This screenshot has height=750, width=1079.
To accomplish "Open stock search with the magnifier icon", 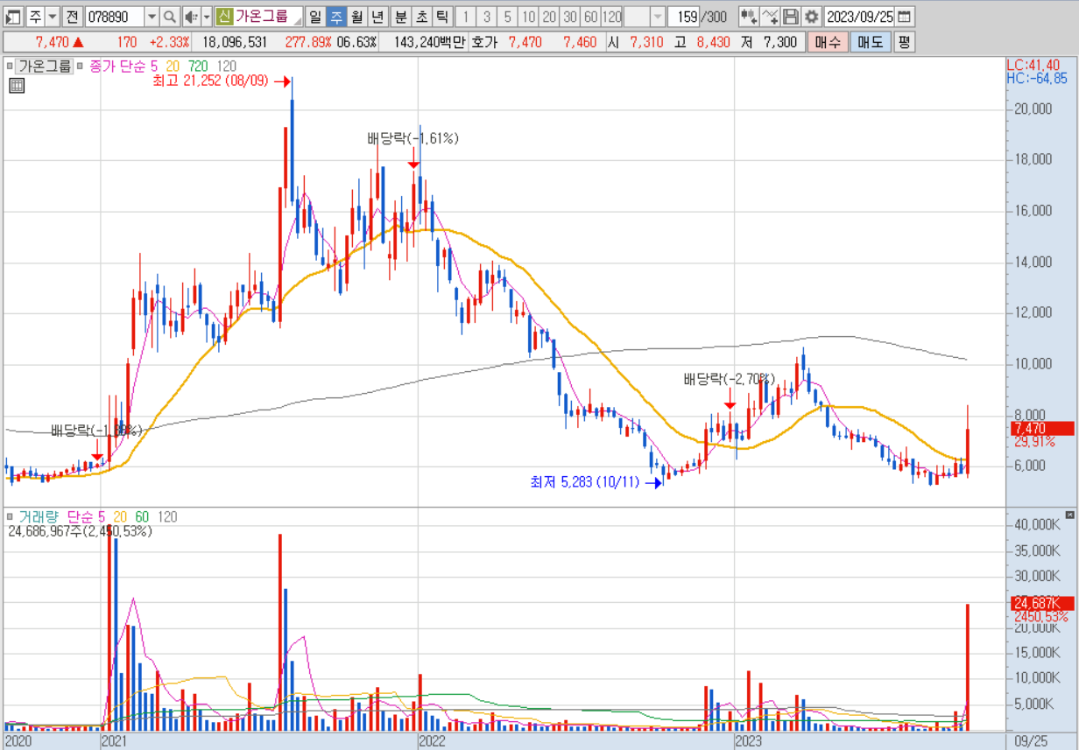I will click(x=170, y=17).
